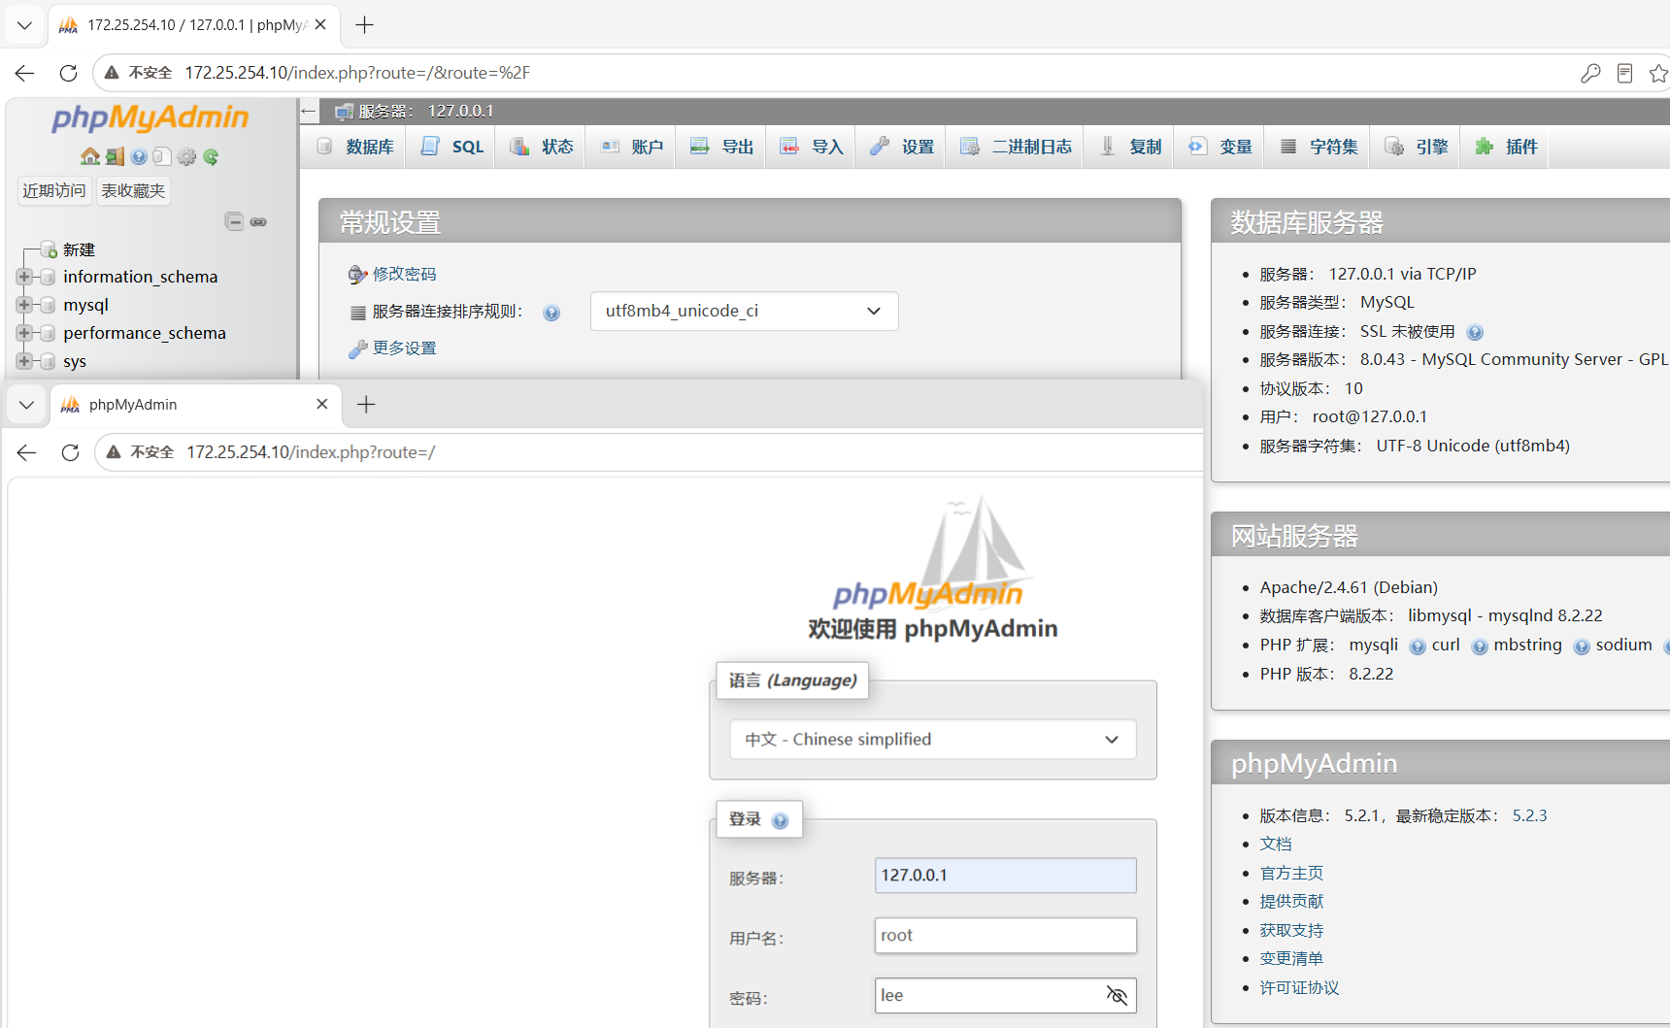Open help icon after curl extension
This screenshot has height=1028, width=1670.
click(1480, 647)
